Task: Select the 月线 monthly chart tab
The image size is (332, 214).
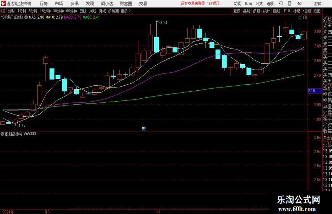Action: [102, 11]
